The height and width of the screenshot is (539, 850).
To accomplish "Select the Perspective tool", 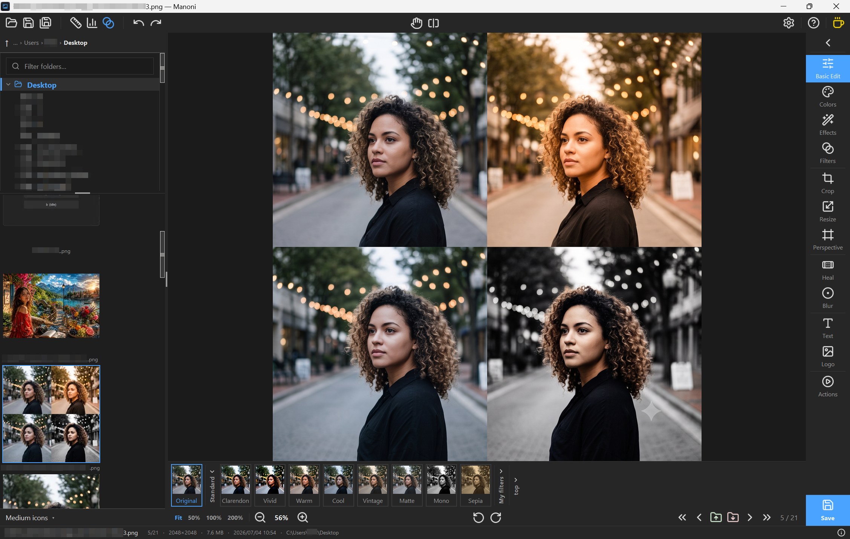I will point(828,240).
